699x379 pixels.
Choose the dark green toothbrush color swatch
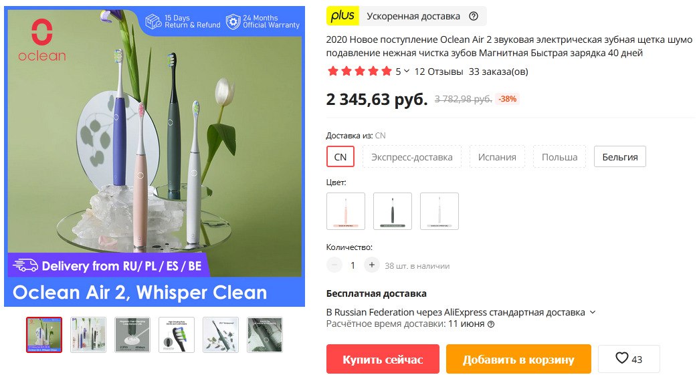(x=392, y=211)
